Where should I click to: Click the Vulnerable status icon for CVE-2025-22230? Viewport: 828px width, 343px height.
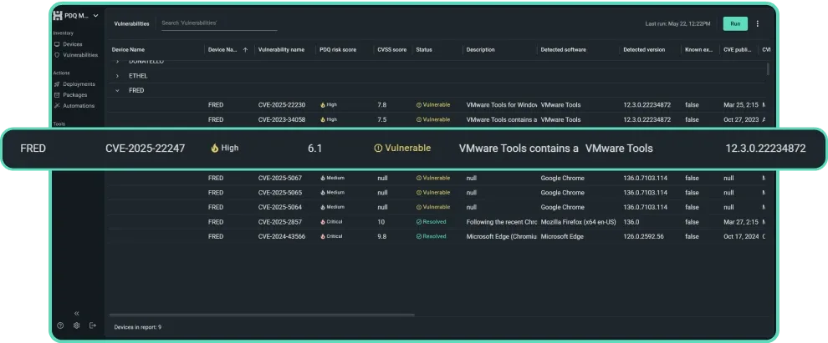coord(419,105)
